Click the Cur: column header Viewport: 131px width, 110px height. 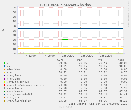tap(60, 60)
